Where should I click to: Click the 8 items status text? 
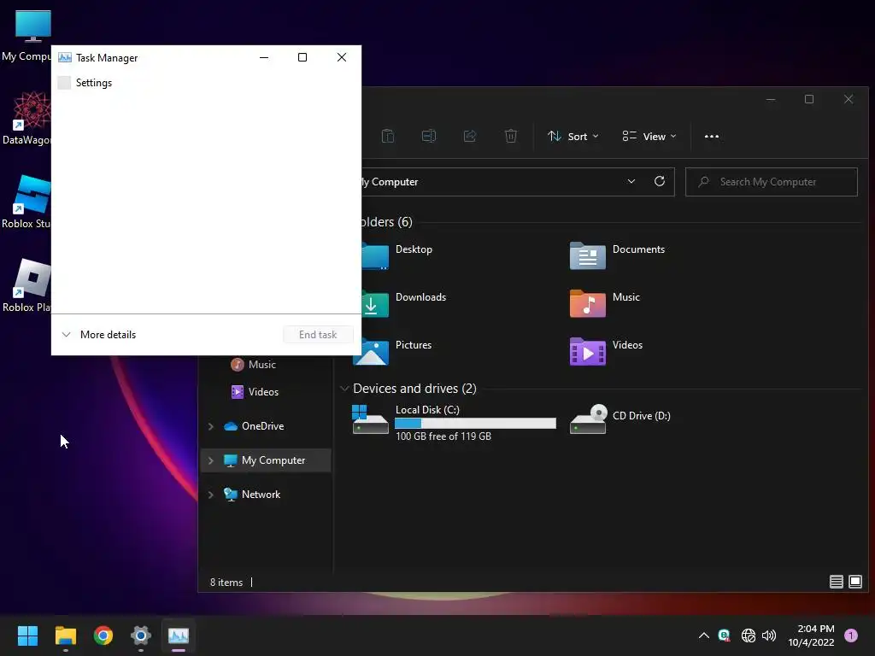coord(226,583)
